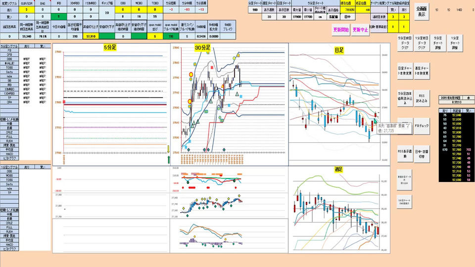
Task: Click the 週足チャート本数変更 button
Action: (422, 71)
